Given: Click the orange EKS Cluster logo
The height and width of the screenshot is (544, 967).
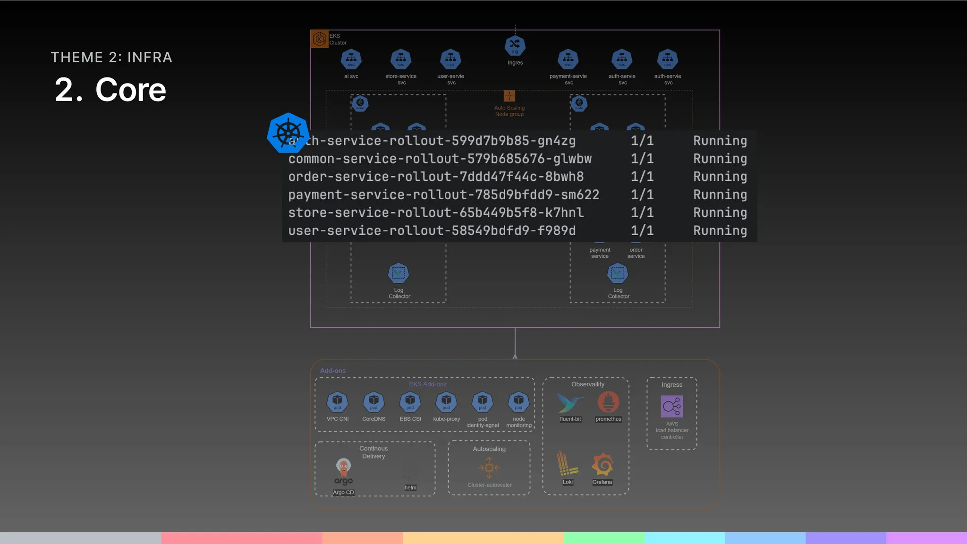Looking at the screenshot, I should [319, 39].
